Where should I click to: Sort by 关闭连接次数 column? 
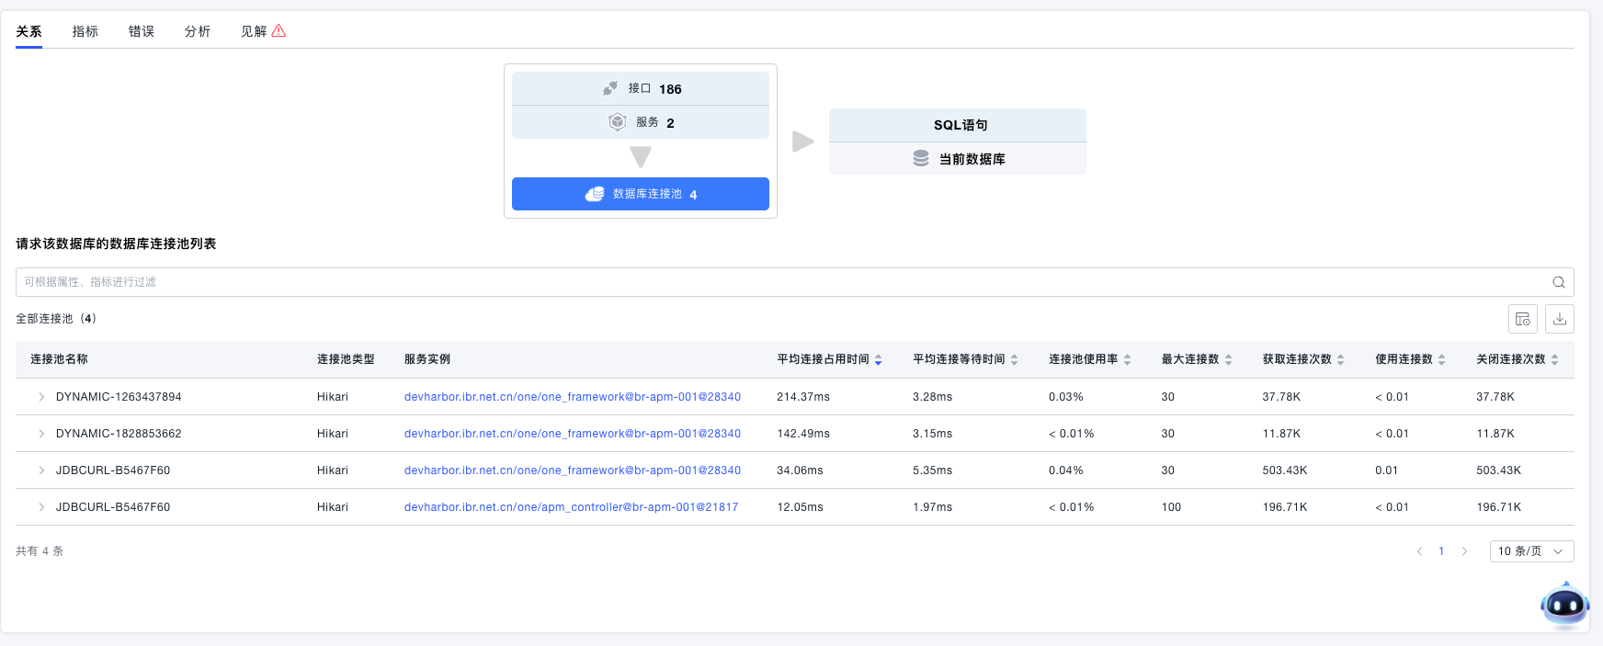1554,359
